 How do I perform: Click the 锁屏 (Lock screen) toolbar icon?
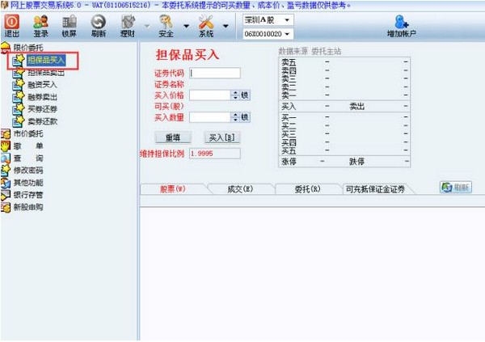coord(70,26)
